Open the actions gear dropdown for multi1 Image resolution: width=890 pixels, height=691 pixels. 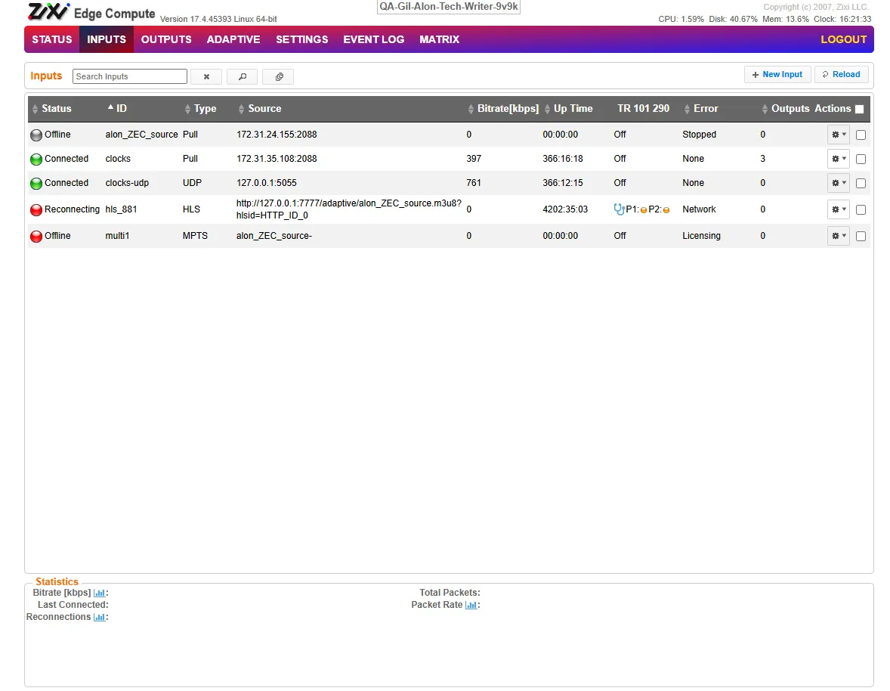pos(839,236)
